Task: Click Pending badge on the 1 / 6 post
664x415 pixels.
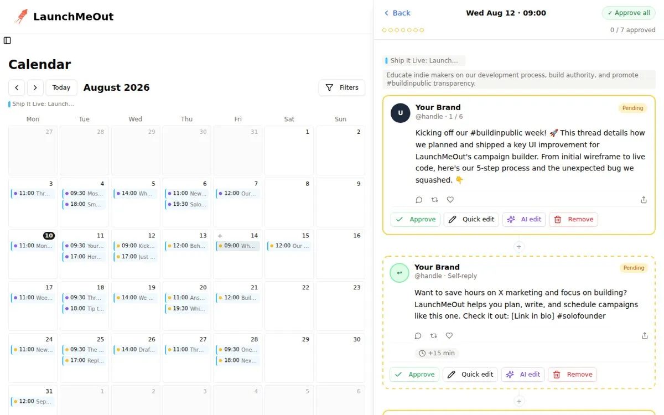Action: (x=632, y=108)
